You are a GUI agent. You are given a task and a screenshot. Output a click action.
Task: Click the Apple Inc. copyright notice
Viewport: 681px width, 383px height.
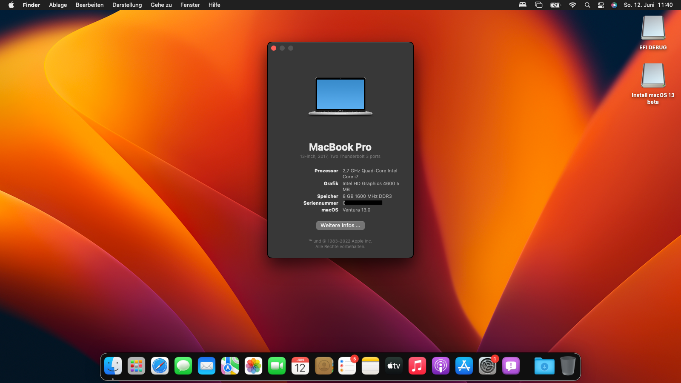click(340, 244)
